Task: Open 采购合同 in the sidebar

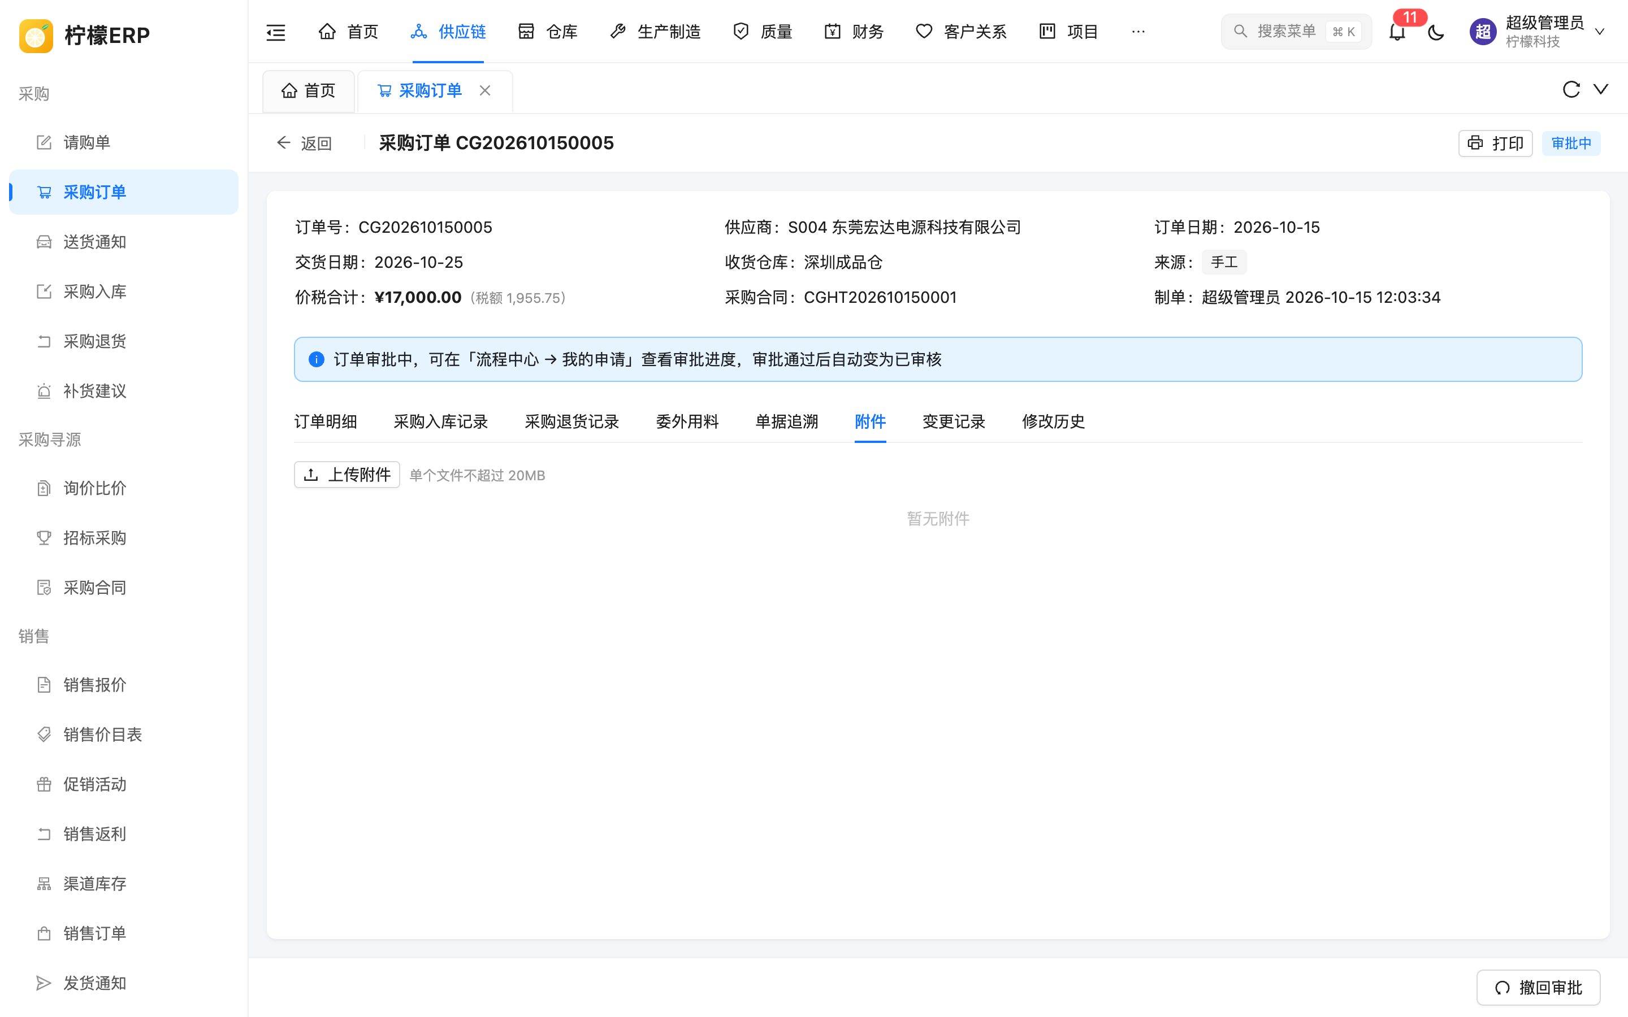Action: tap(124, 588)
